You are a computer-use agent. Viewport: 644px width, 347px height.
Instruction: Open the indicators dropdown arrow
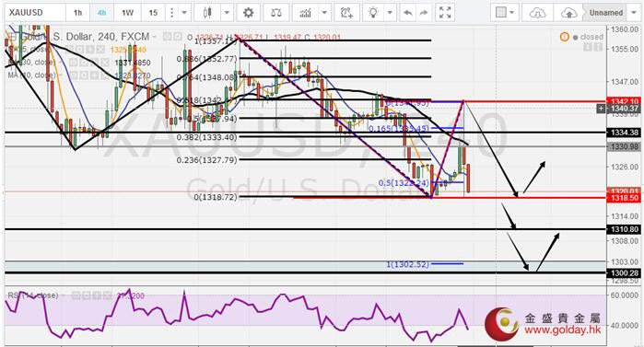(324, 13)
